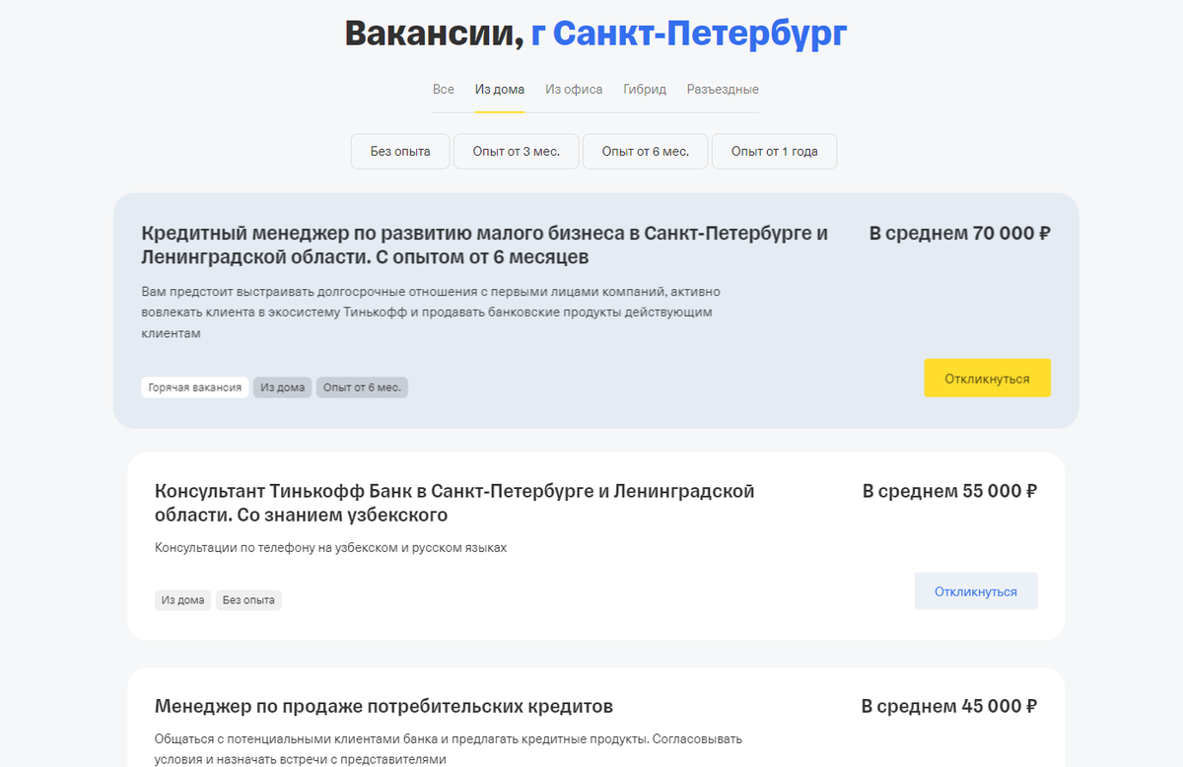Click "Откликнуться" for the consultant vacancy

coord(976,590)
